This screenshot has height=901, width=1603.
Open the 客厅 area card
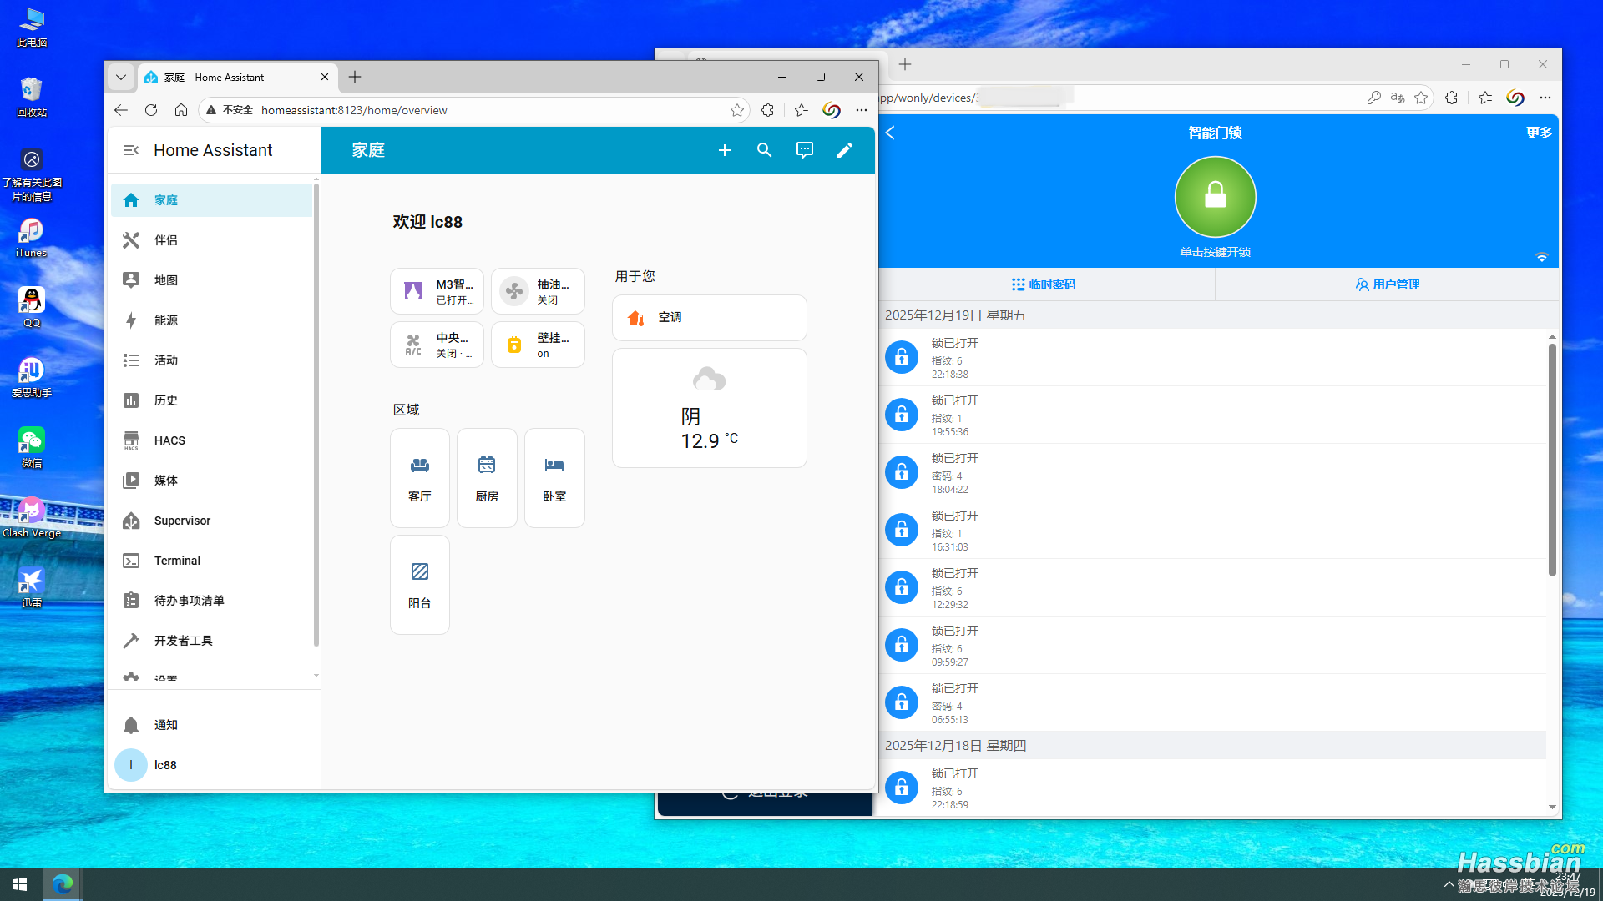point(420,478)
